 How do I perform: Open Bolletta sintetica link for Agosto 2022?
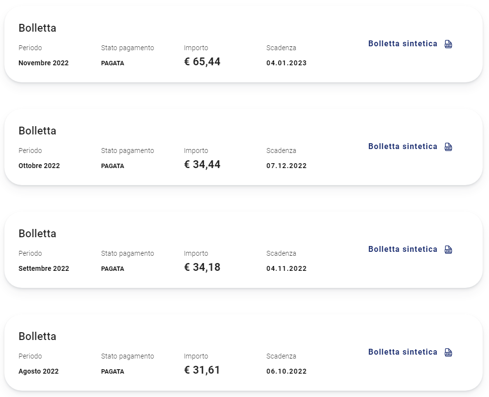point(402,352)
